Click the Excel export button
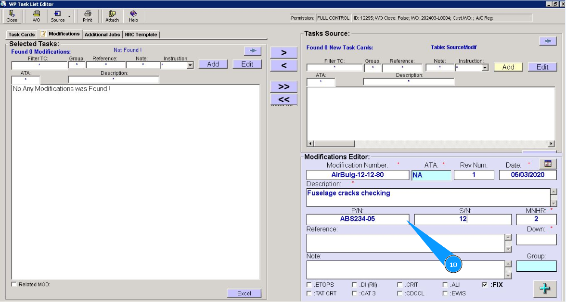 click(244, 293)
